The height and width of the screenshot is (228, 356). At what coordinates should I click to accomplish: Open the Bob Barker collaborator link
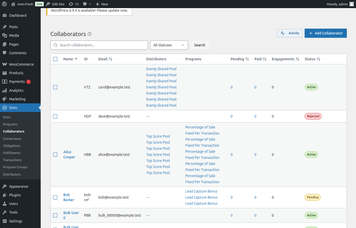(69, 197)
